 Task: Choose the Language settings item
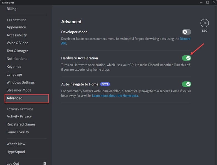pyautogui.click(x=14, y=74)
